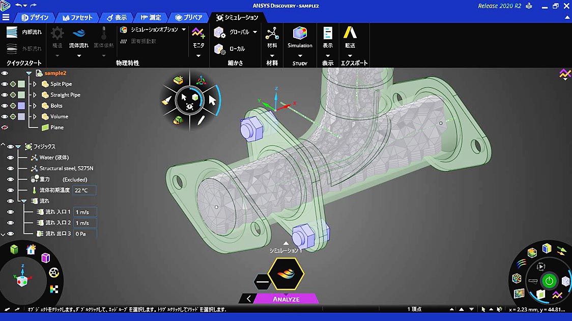Select the 流体流れ fluid flow icon

point(78,34)
